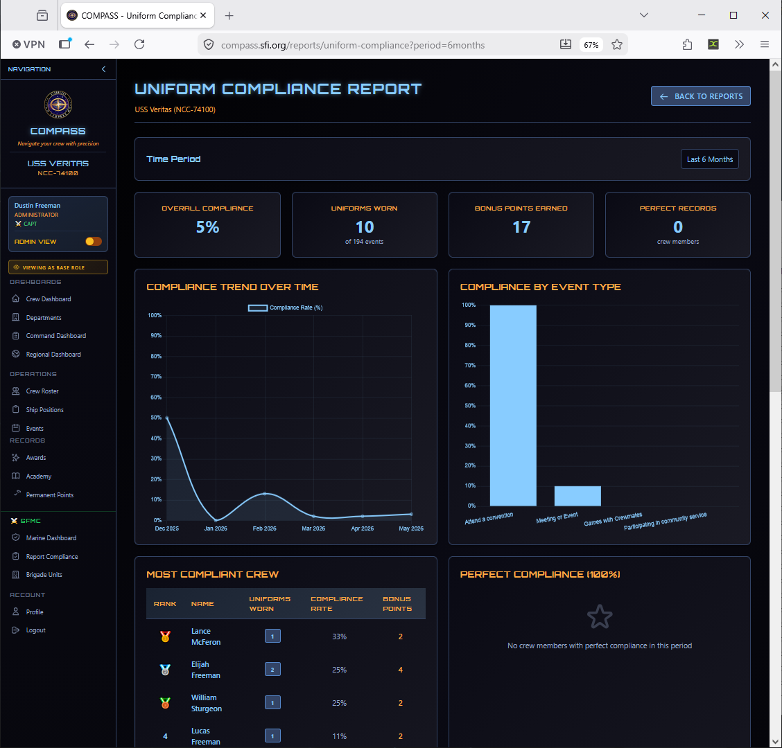Viewport: 782px width, 748px height.
Task: Open a new browser tab
Action: pyautogui.click(x=229, y=16)
